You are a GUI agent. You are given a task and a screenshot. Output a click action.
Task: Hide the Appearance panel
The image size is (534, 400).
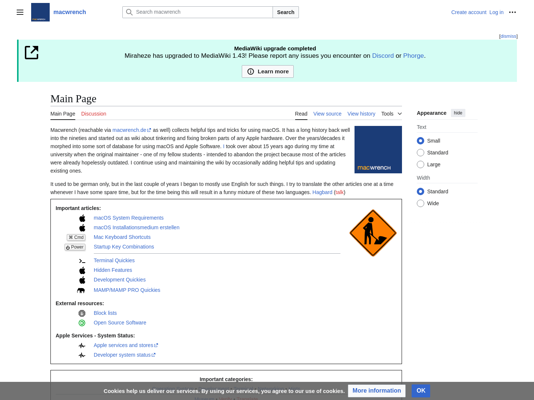pyautogui.click(x=458, y=113)
